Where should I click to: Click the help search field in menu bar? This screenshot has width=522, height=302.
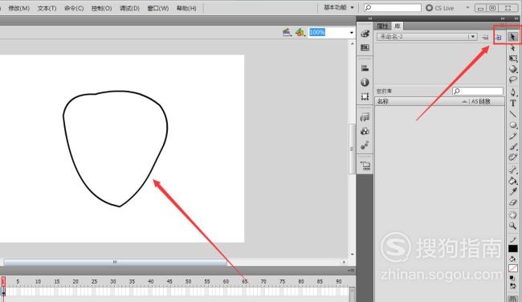pos(393,8)
